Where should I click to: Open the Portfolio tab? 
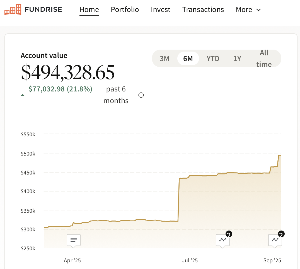coord(125,10)
